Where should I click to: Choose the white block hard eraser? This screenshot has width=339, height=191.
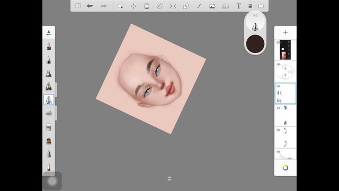tap(49, 127)
